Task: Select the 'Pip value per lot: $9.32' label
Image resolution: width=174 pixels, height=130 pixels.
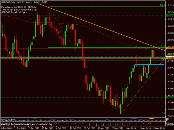Action: (x=12, y=7)
